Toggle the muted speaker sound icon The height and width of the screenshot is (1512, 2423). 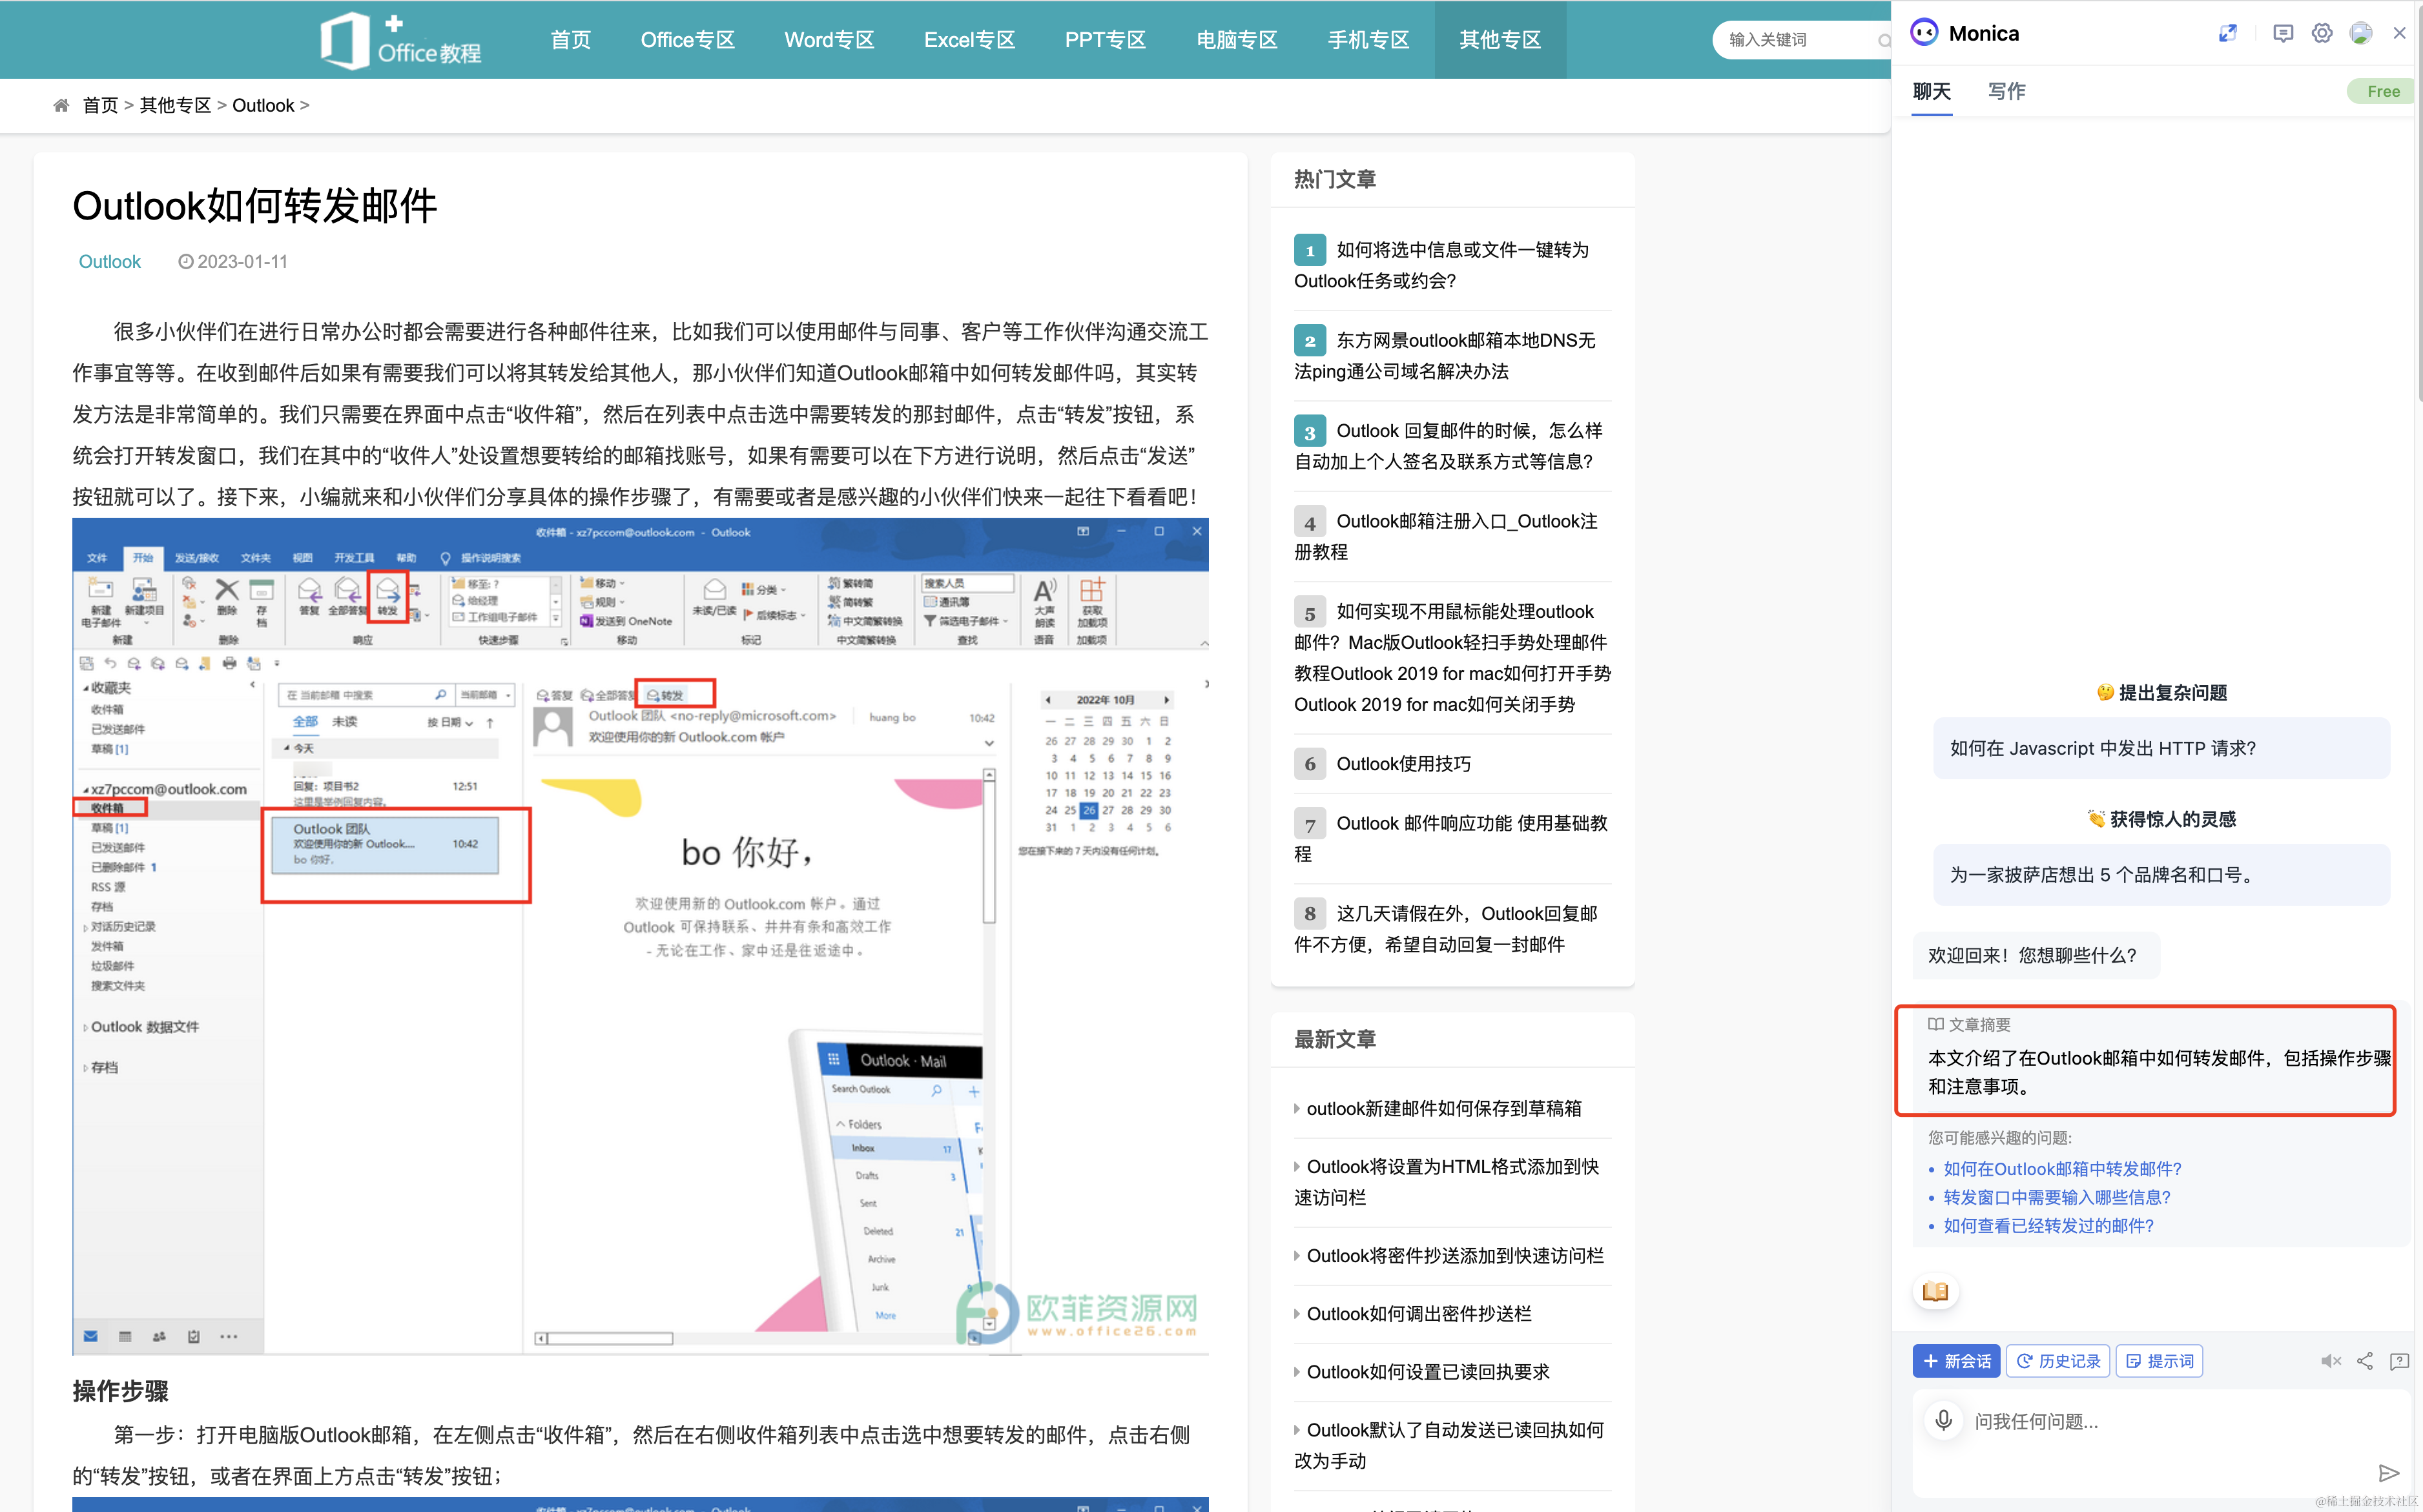click(2330, 1361)
